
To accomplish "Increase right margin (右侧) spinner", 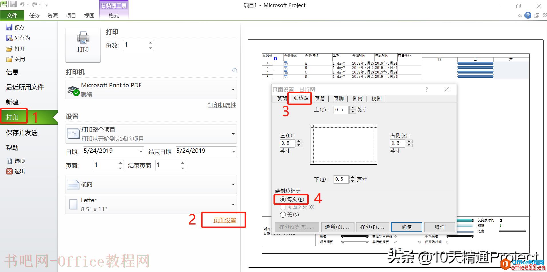I will click(409, 141).
